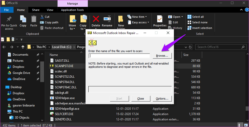Click History in the ribbon
Image resolution: width=249 pixels, height=127 pixels.
(175, 28)
